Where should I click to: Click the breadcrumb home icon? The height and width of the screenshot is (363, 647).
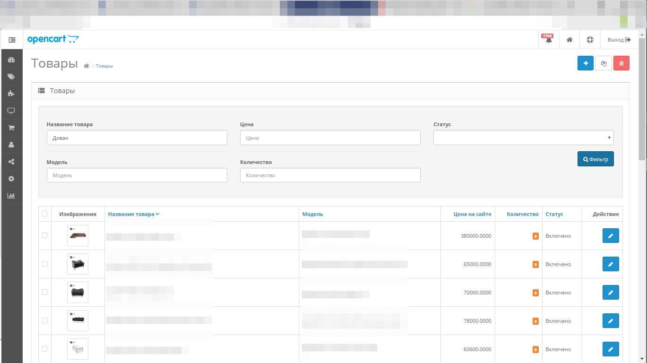86,66
